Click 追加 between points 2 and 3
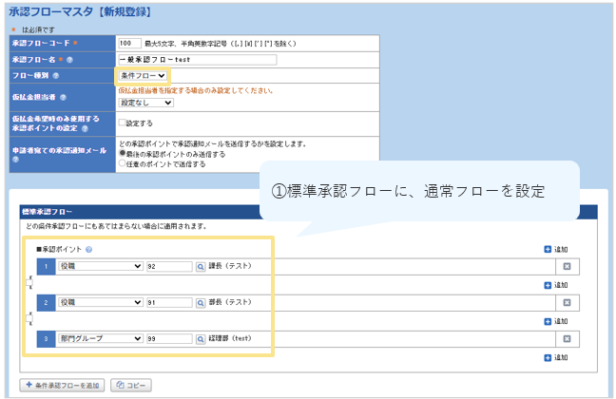The width and height of the screenshot is (616, 399). (556, 321)
